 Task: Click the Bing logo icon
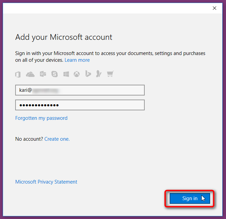[x=88, y=74]
